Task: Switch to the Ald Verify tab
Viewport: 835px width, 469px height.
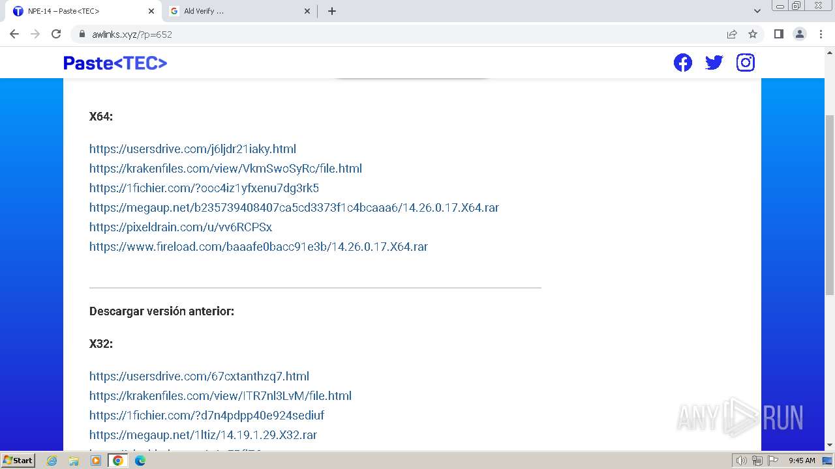Action: coord(239,11)
